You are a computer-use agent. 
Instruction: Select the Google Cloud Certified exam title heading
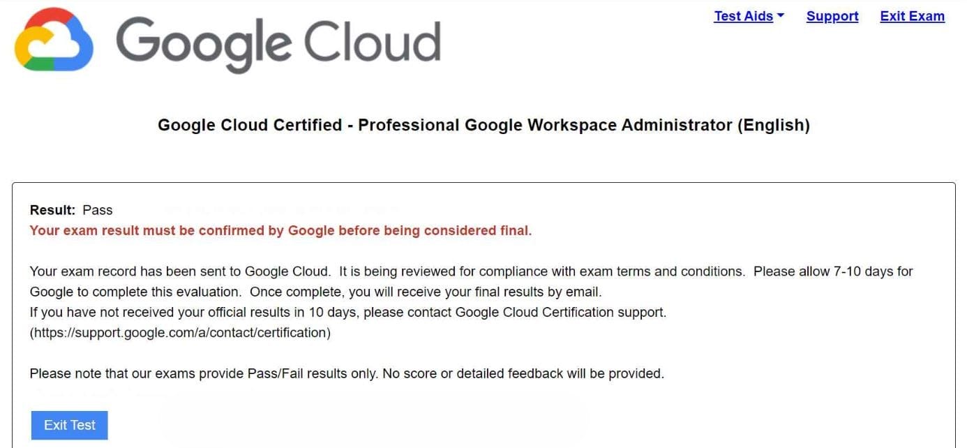tap(483, 125)
